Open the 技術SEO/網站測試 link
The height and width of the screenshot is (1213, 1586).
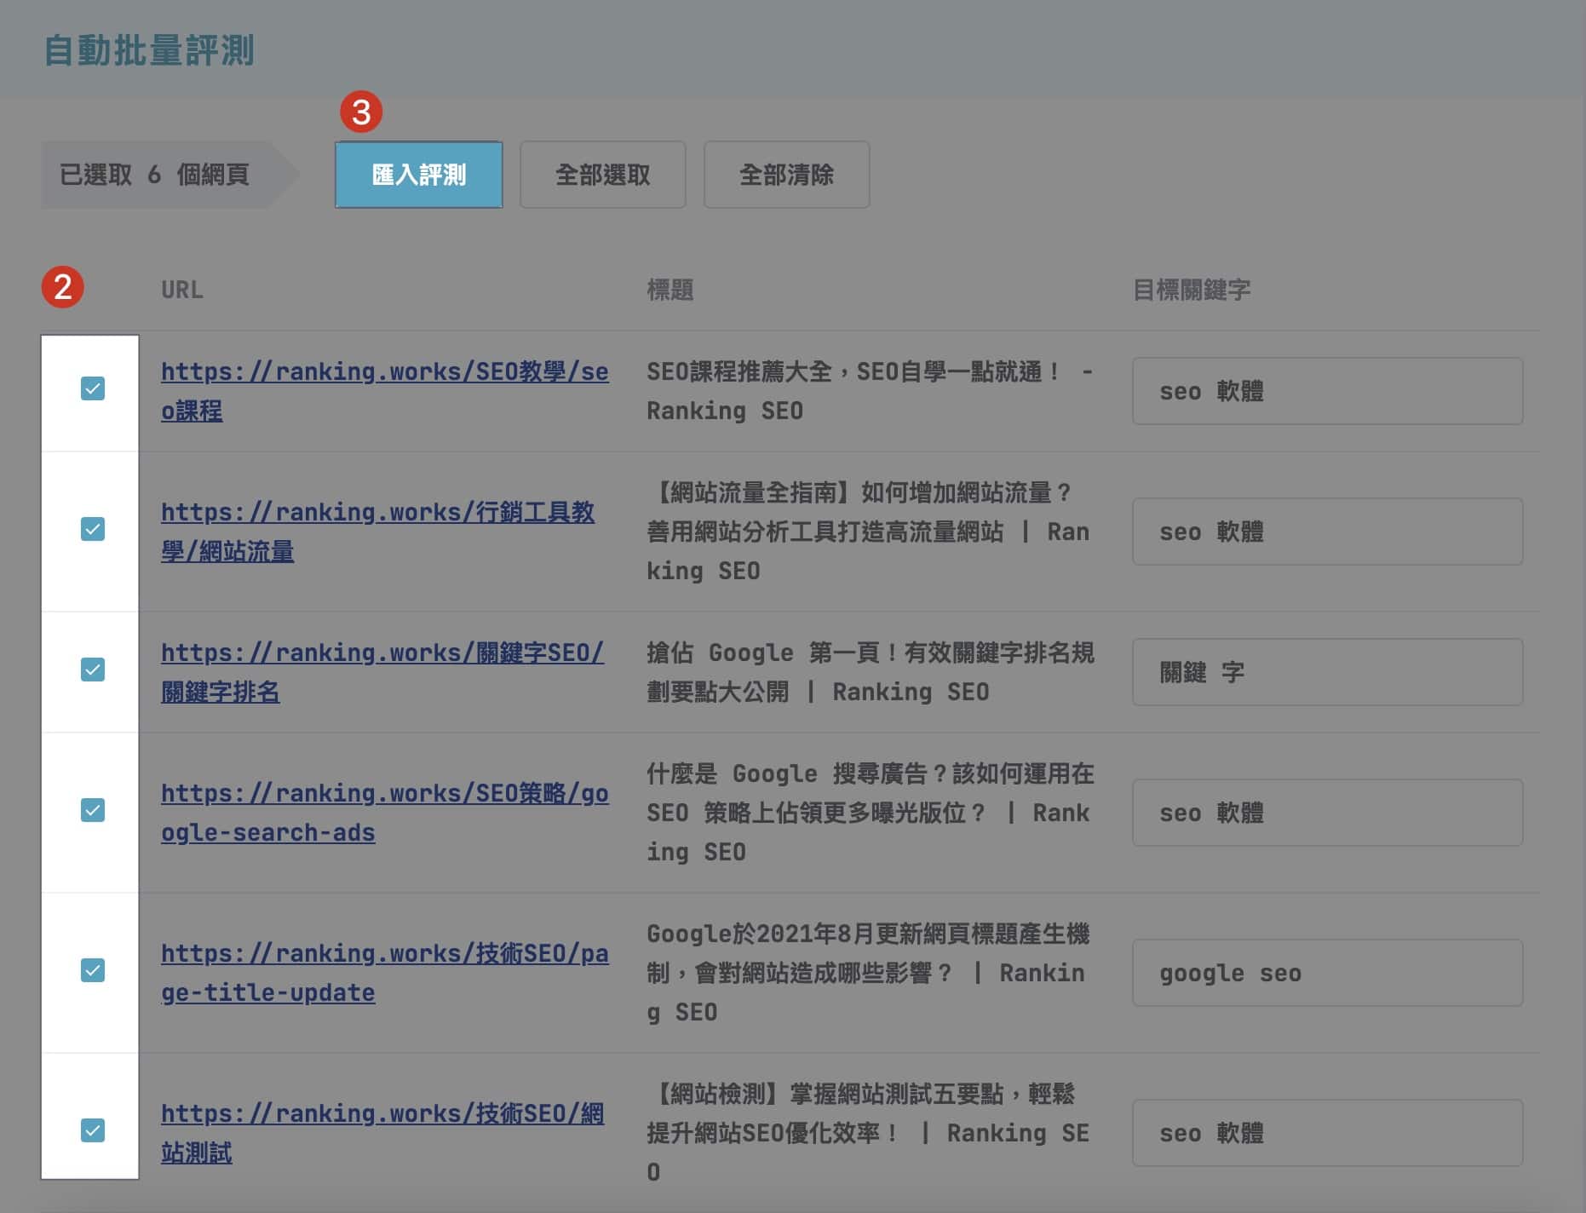tap(382, 1114)
